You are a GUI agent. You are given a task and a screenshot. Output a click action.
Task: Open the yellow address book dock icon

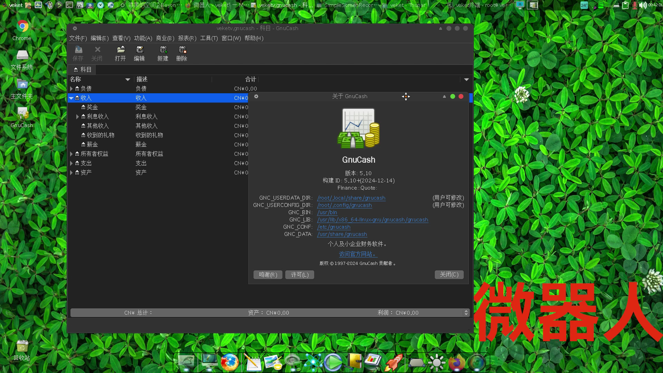(x=354, y=362)
